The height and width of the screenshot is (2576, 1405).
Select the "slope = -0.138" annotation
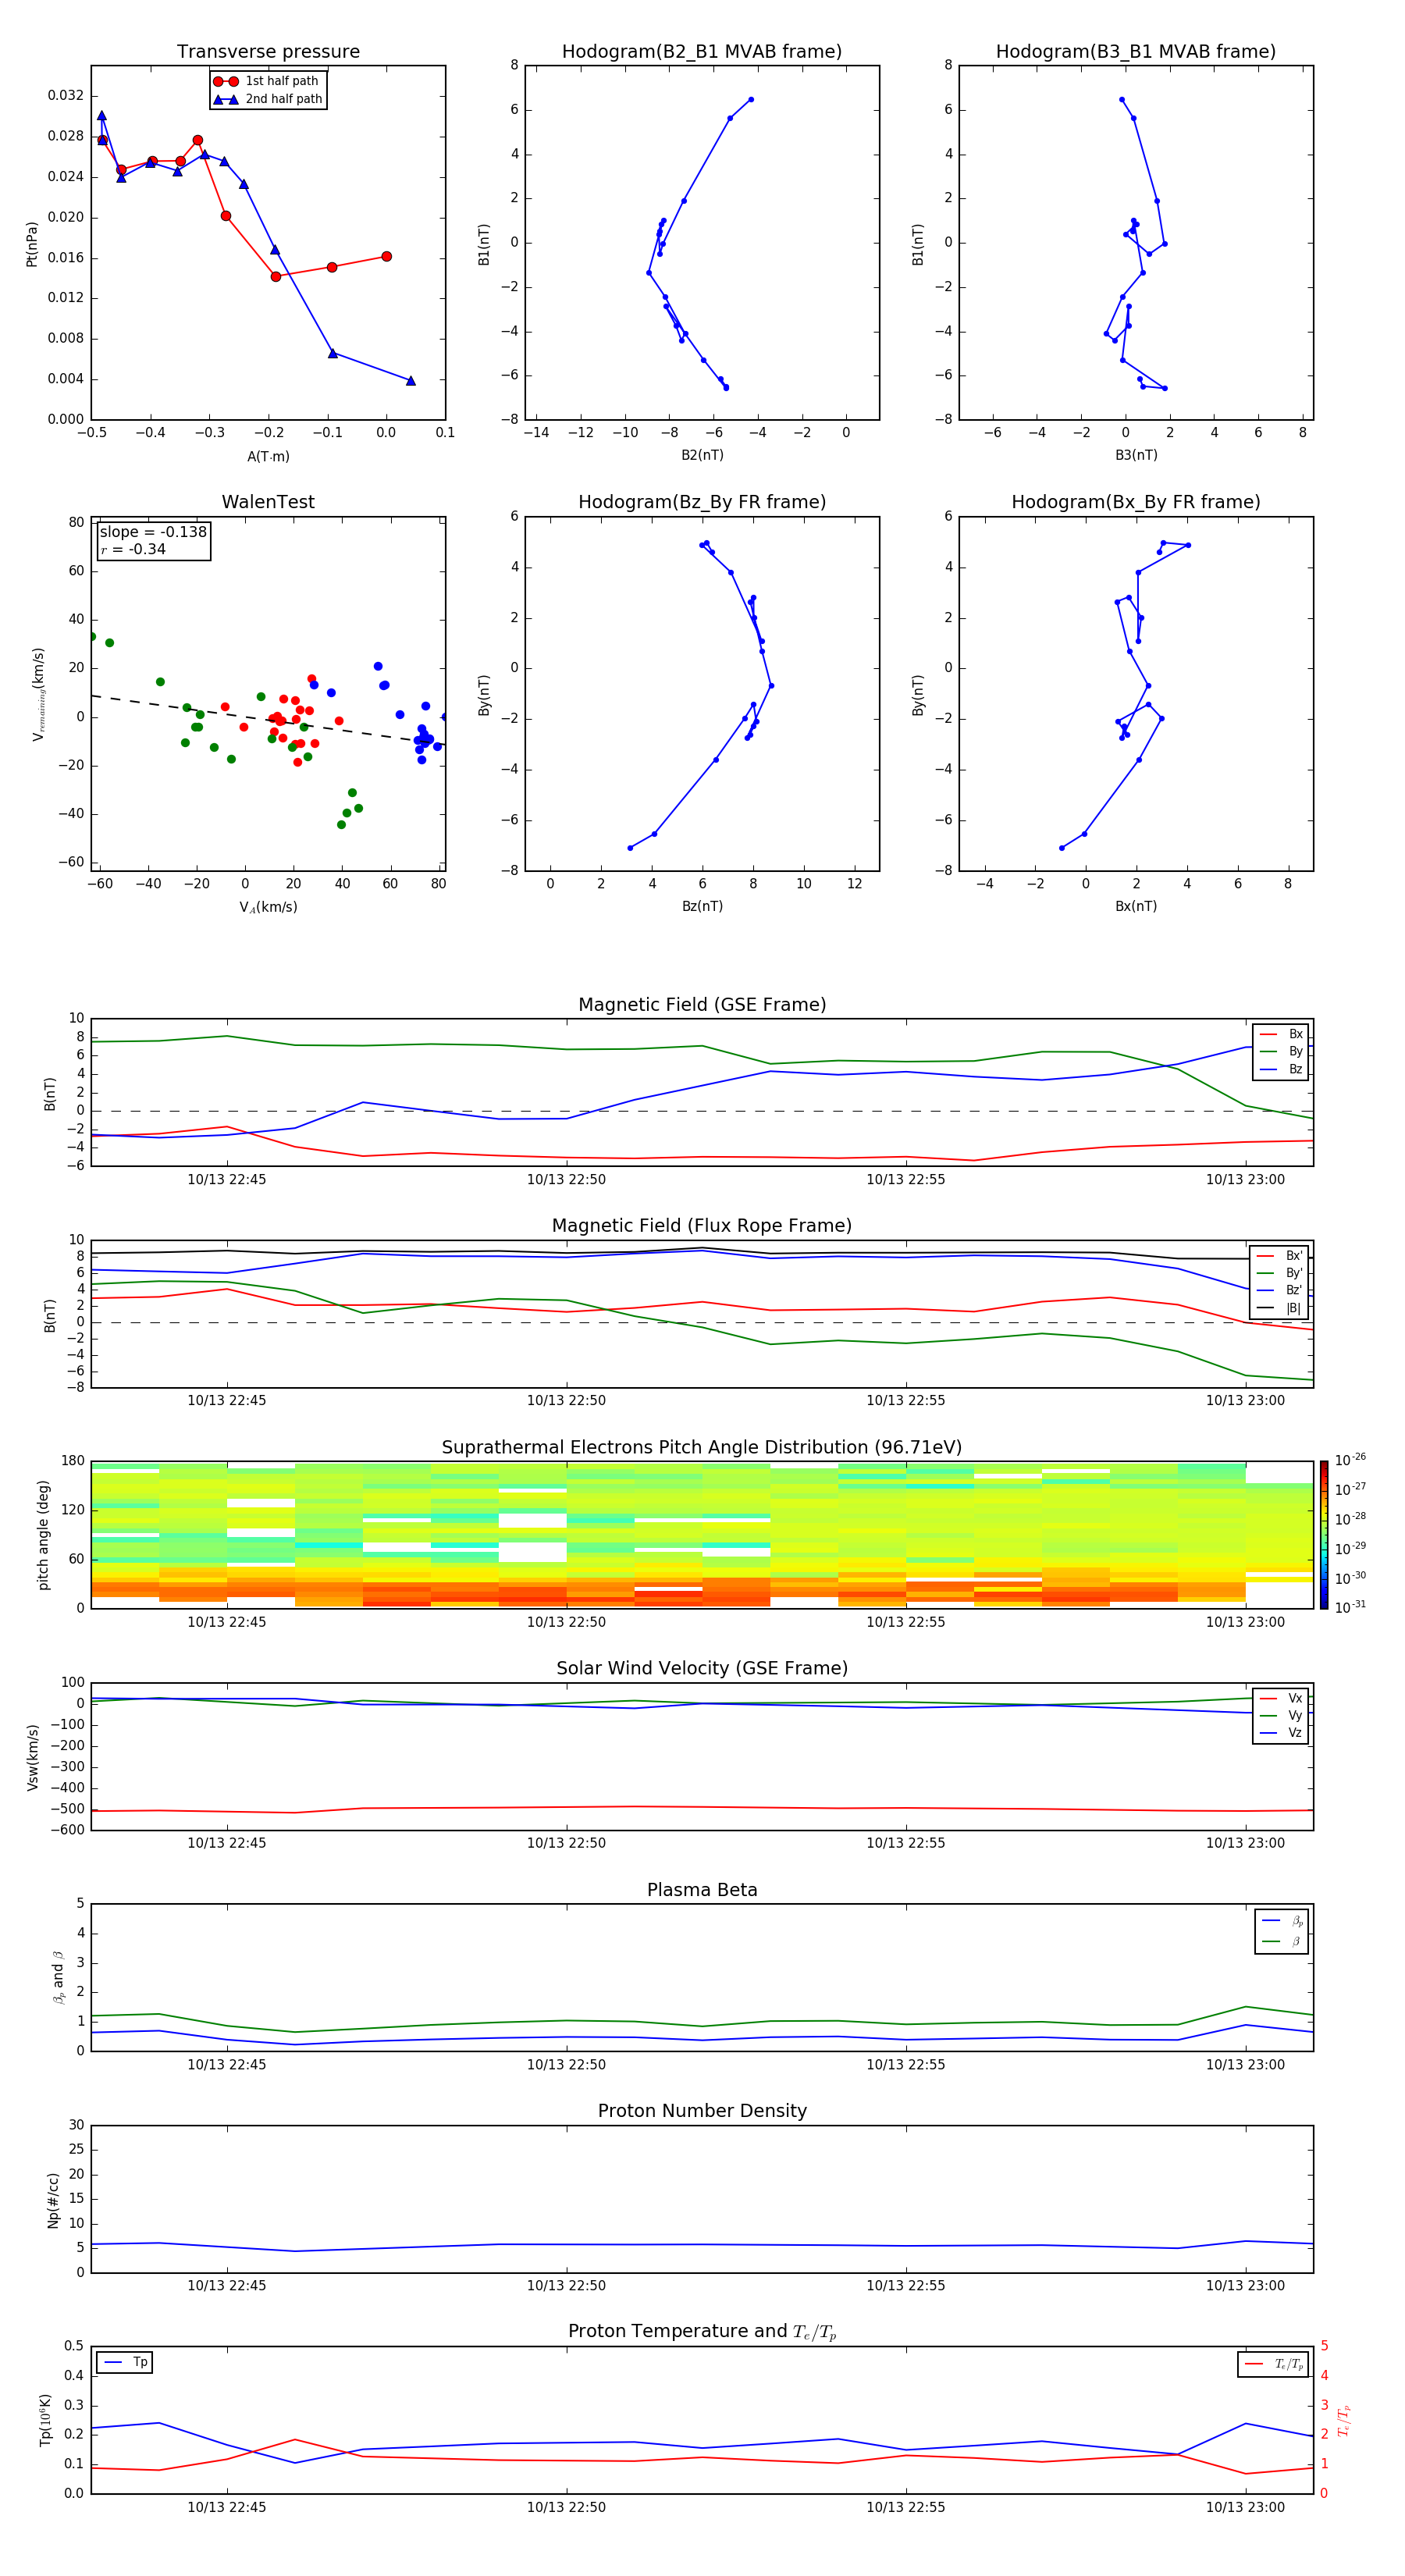point(153,532)
